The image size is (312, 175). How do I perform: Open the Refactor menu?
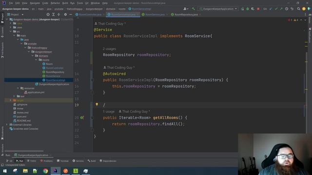55,3
